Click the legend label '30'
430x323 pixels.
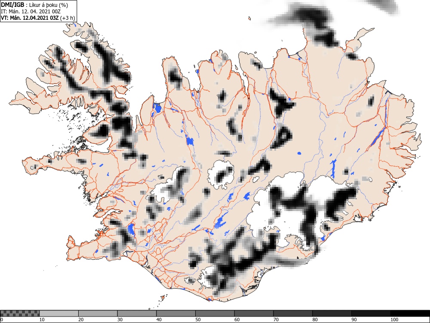120,320
